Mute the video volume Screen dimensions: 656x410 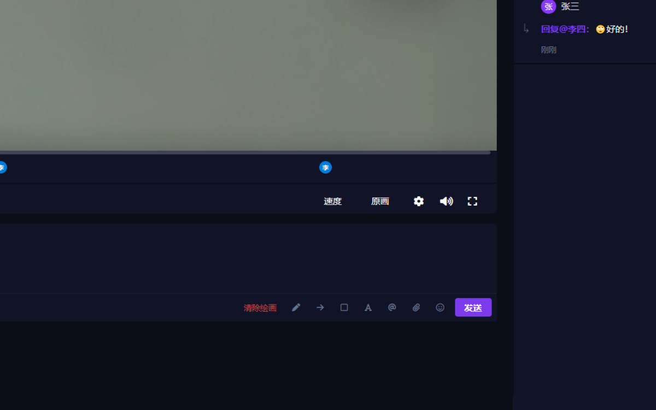(446, 201)
